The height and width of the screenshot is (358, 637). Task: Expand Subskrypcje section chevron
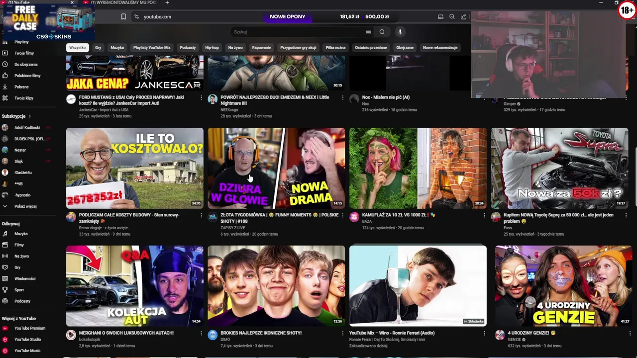pos(29,116)
